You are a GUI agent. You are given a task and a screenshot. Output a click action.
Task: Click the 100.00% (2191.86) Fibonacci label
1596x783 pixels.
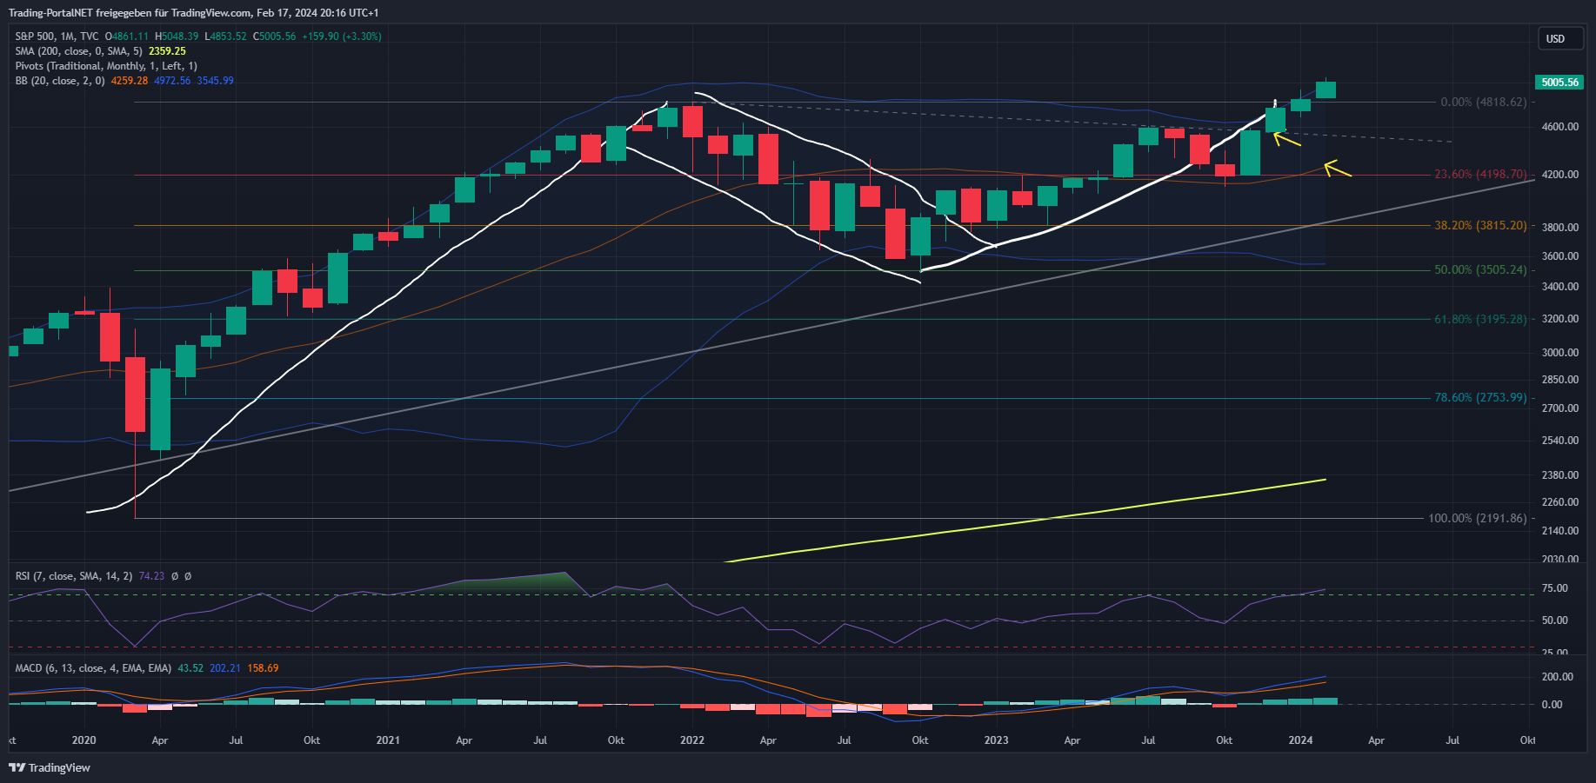click(1477, 519)
